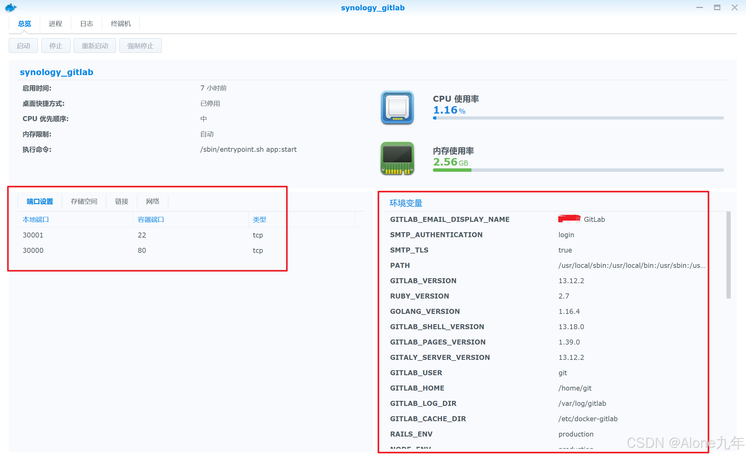Maximize the synology_gitlab window

click(717, 8)
